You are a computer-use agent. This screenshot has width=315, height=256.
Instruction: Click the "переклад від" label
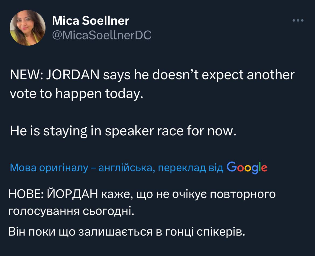(x=191, y=168)
